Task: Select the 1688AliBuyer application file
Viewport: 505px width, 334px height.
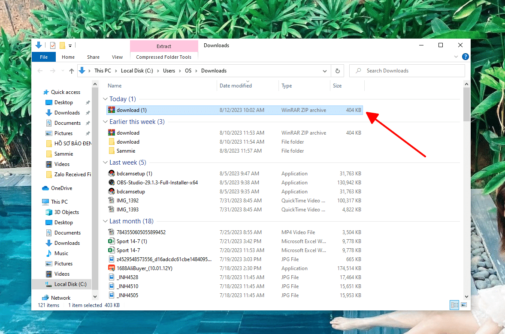Action: (144, 268)
